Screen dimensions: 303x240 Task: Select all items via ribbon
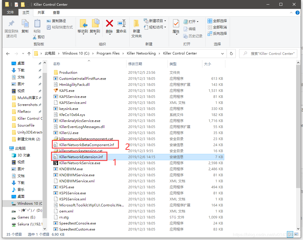coord(217,21)
